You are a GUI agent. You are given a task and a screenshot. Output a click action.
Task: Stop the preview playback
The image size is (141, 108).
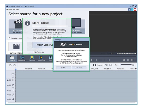click(96, 60)
